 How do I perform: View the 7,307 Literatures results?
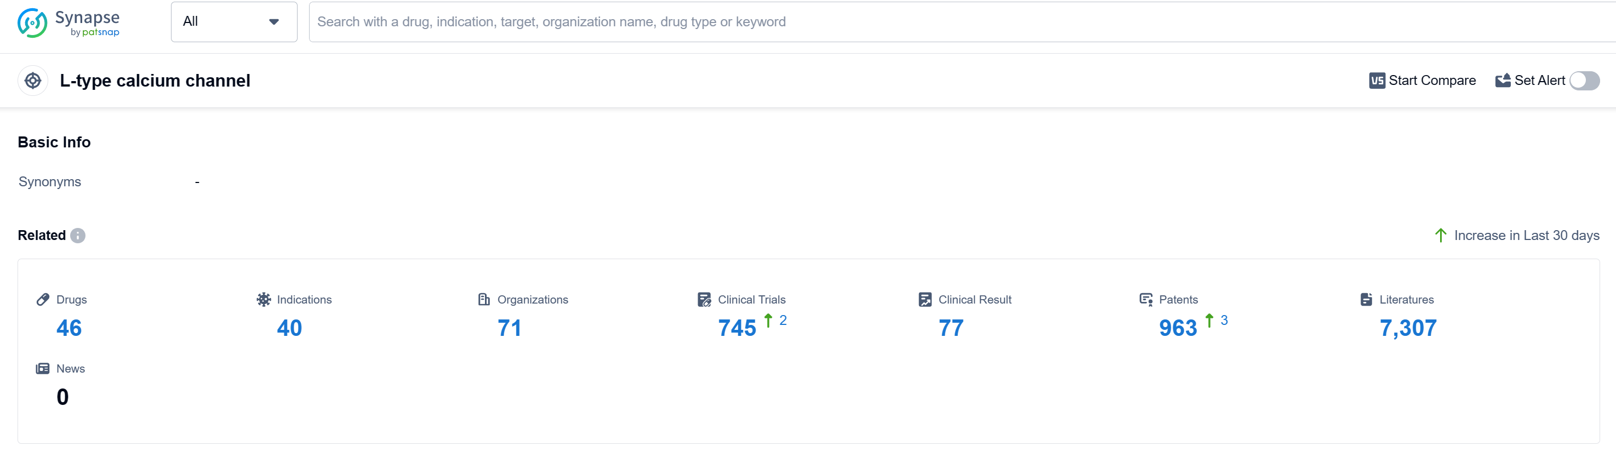[1407, 328]
